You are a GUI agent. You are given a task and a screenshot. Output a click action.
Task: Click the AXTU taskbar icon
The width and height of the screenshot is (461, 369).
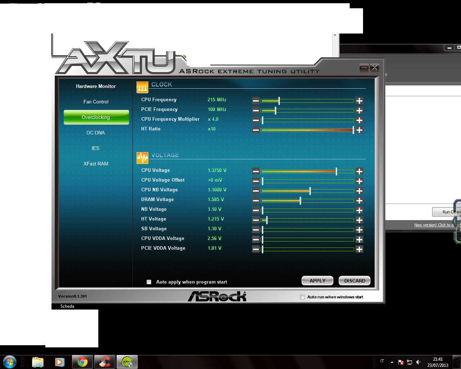[127, 362]
